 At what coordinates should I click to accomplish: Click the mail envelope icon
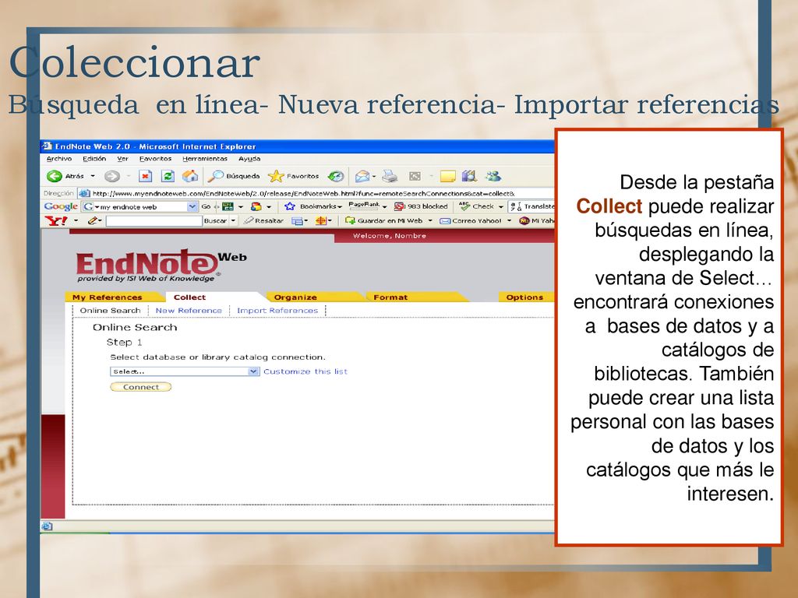pyautogui.click(x=362, y=176)
